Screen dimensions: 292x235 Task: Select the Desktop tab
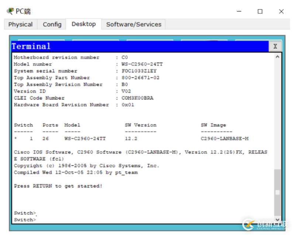(x=84, y=24)
